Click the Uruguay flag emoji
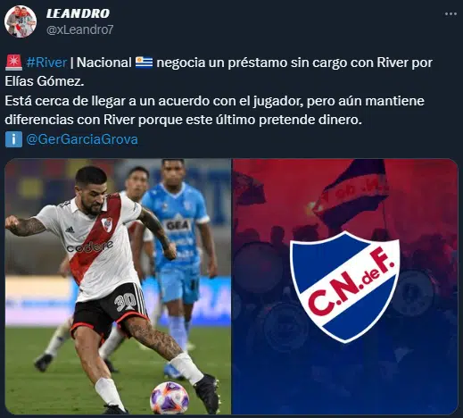This screenshot has height=418, width=463. coord(144,63)
